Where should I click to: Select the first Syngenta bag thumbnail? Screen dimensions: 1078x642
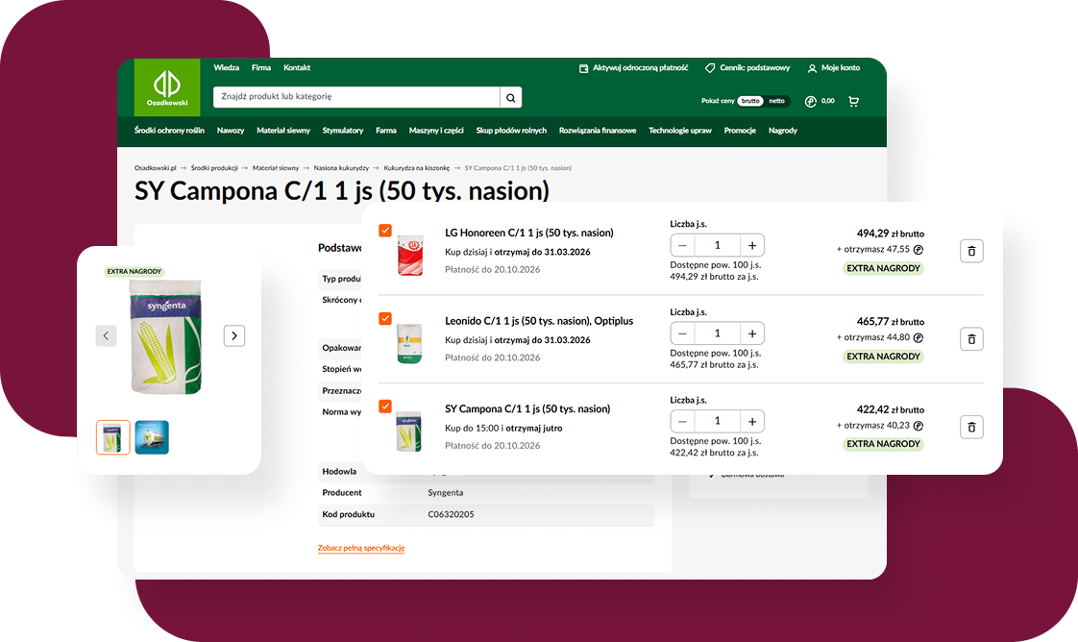(112, 437)
